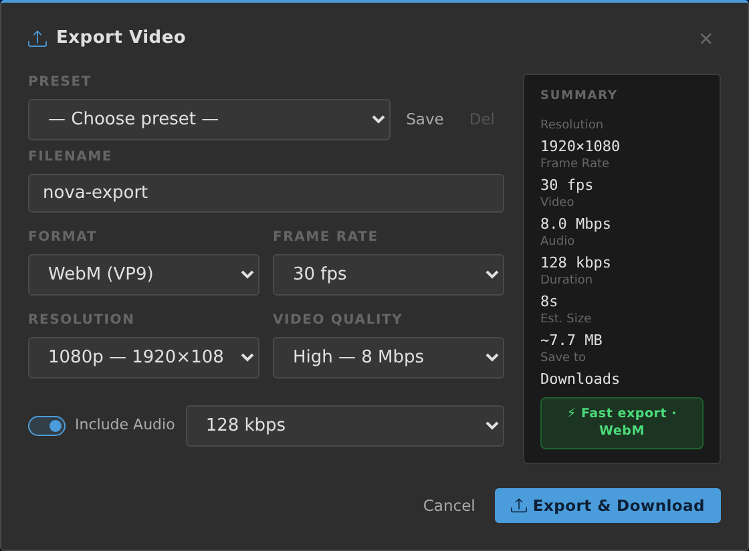Click the Fast export · WebM badge
Screen dimensions: 749x551
[621, 423]
